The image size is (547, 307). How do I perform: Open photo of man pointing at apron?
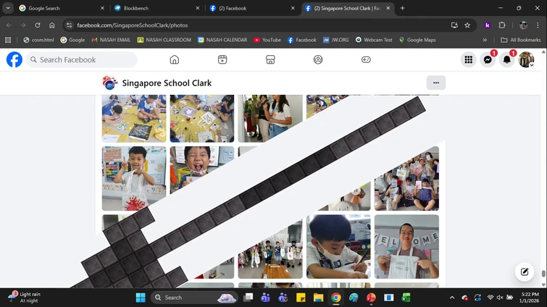point(406,247)
